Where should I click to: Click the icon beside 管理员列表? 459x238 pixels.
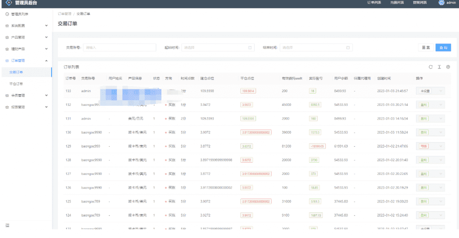7,14
